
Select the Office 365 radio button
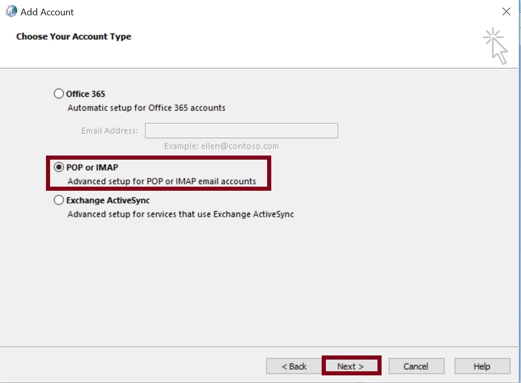pyautogui.click(x=59, y=94)
